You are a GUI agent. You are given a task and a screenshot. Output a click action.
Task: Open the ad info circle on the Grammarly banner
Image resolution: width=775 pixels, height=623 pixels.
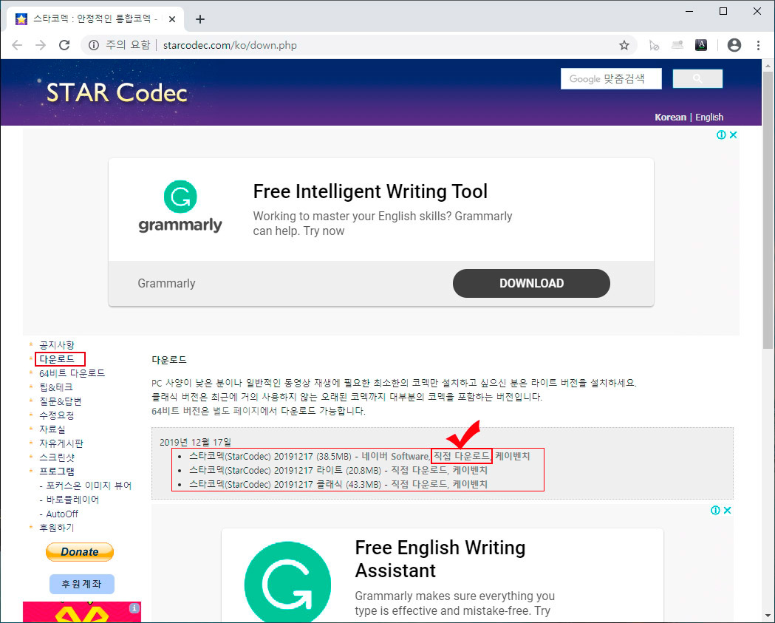(721, 135)
